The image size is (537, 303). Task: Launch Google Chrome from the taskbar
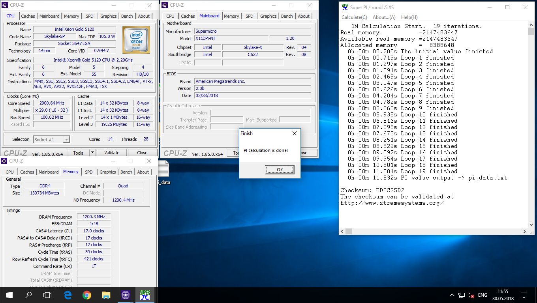point(87,295)
